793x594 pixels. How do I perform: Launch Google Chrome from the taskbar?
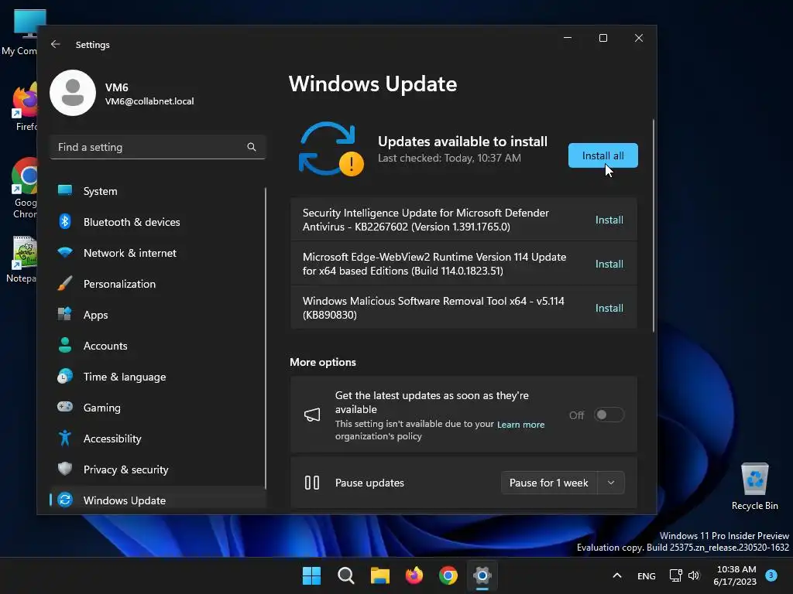pos(448,575)
